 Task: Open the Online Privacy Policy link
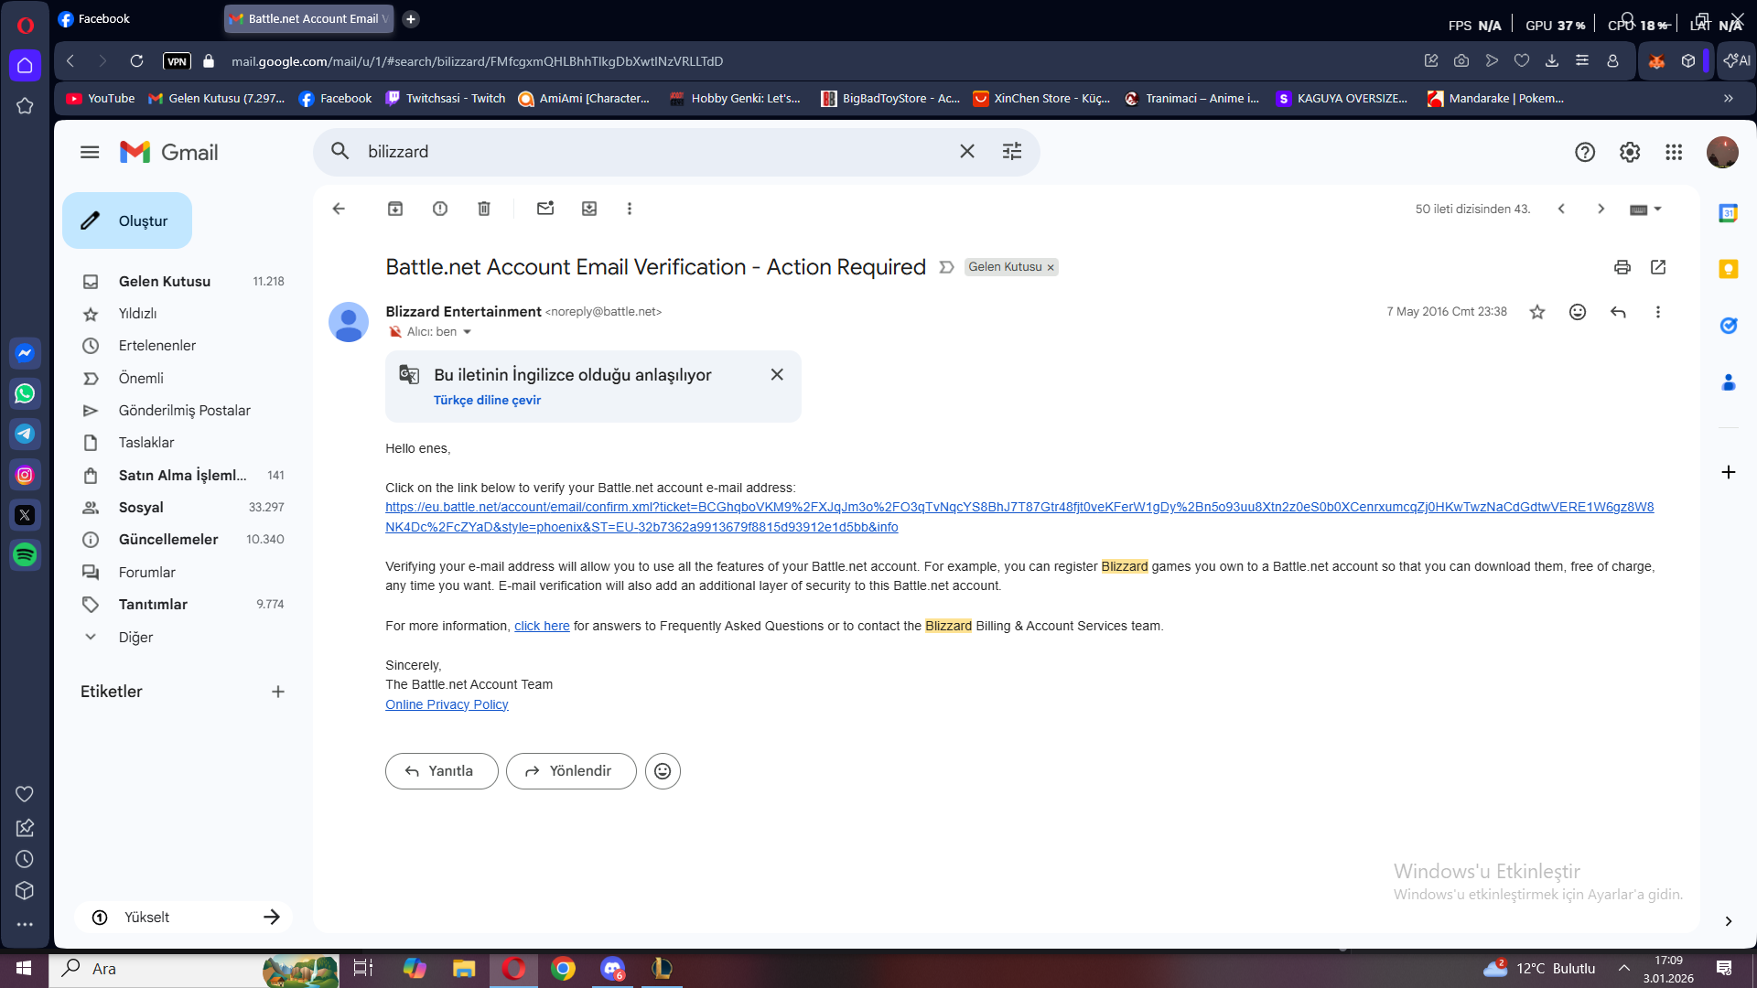point(447,704)
